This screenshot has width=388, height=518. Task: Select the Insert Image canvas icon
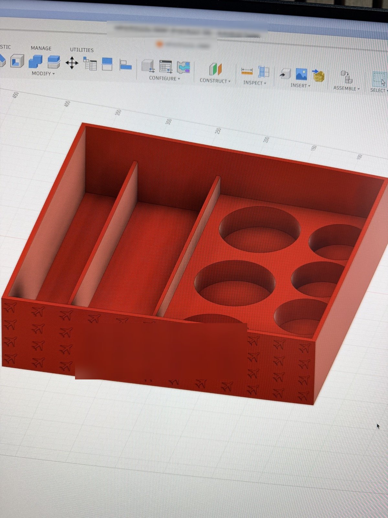pos(301,74)
